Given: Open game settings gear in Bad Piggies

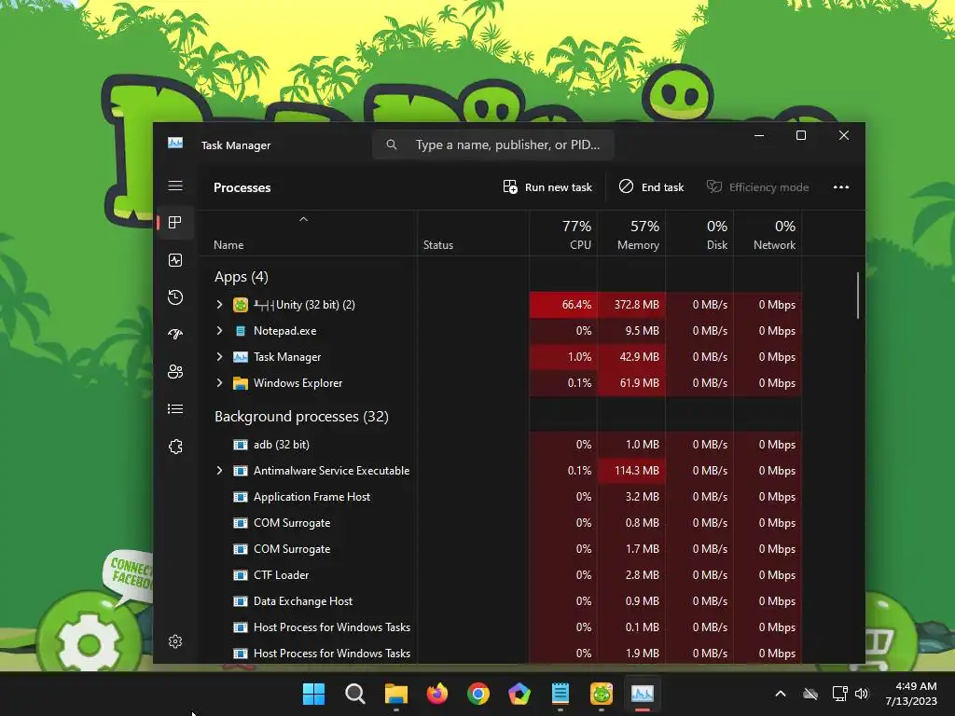Looking at the screenshot, I should 89,642.
